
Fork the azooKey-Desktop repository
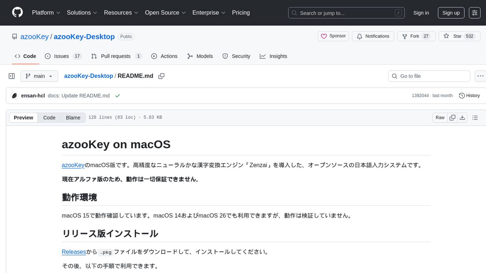tap(416, 36)
